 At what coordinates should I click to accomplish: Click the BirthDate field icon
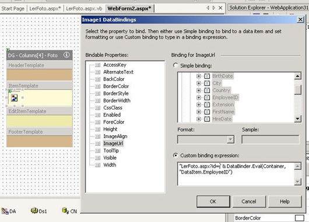click(207, 76)
